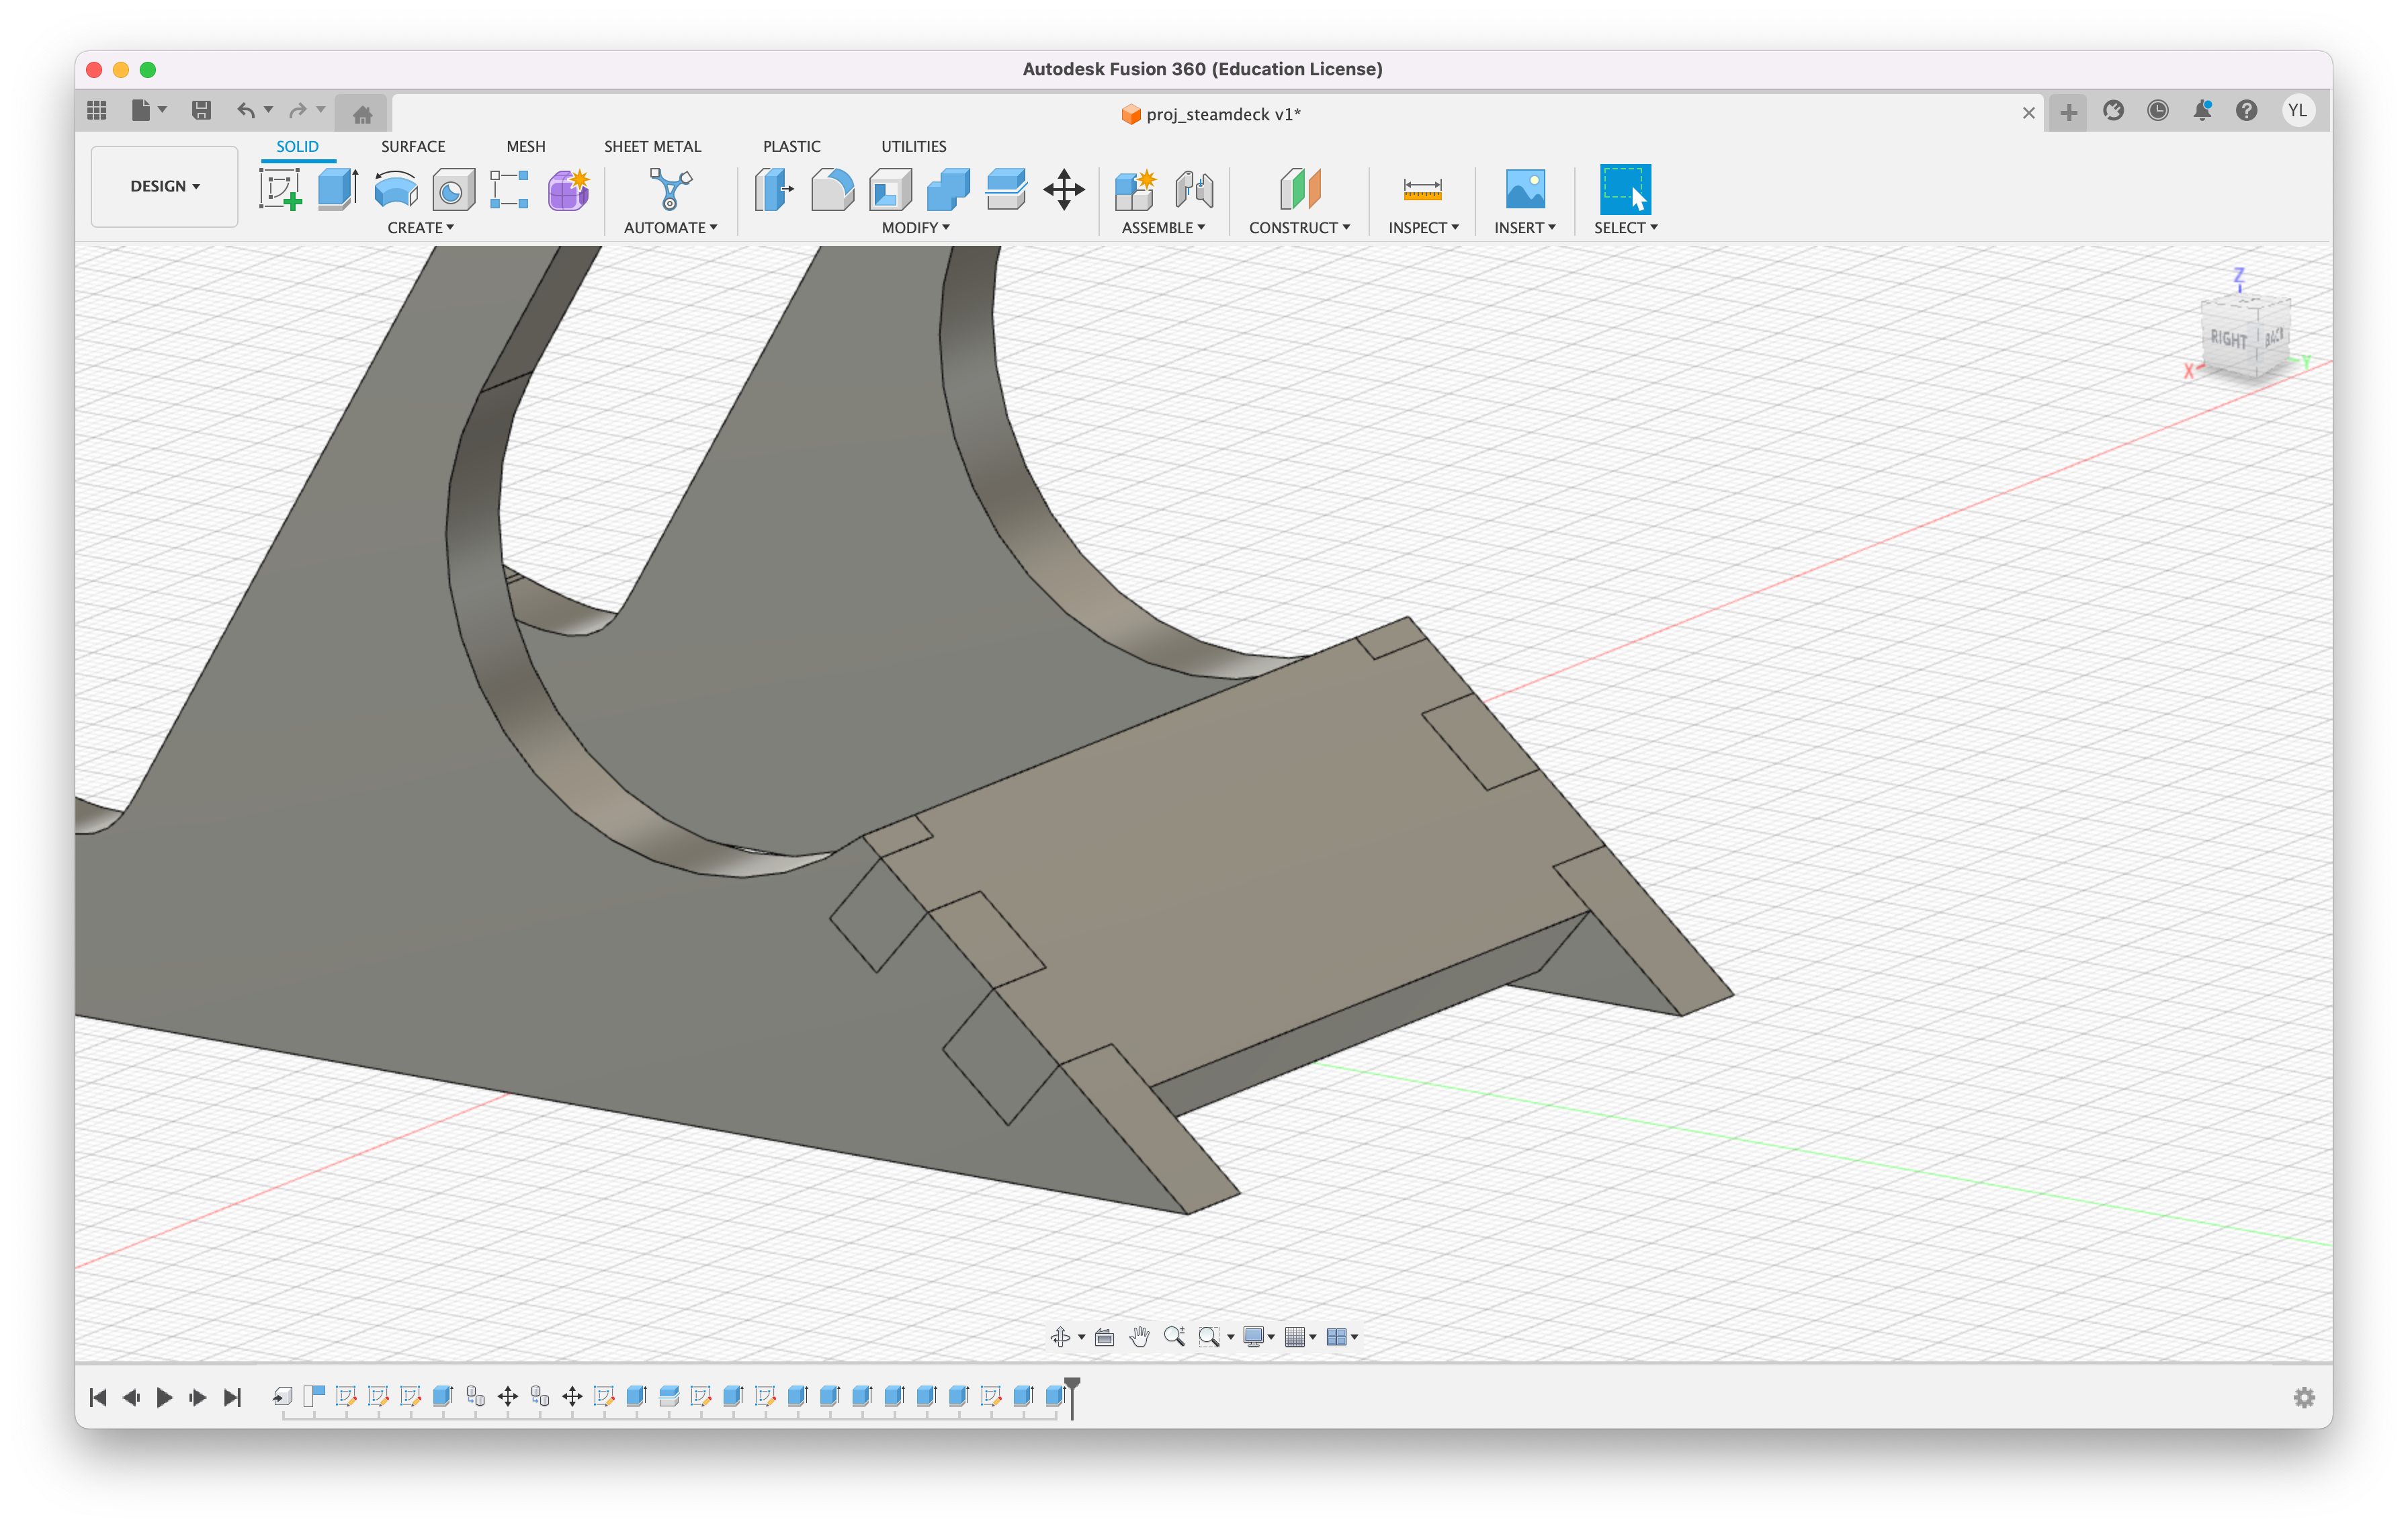Expand the SELECT dropdown options
Viewport: 2408px width, 1528px height.
pyautogui.click(x=1651, y=226)
